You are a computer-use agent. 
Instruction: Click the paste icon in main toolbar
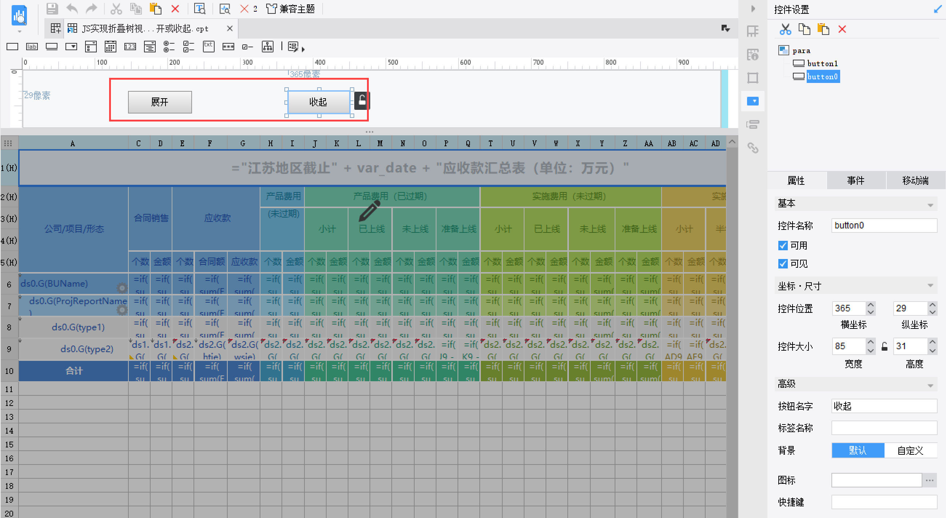[x=155, y=8]
